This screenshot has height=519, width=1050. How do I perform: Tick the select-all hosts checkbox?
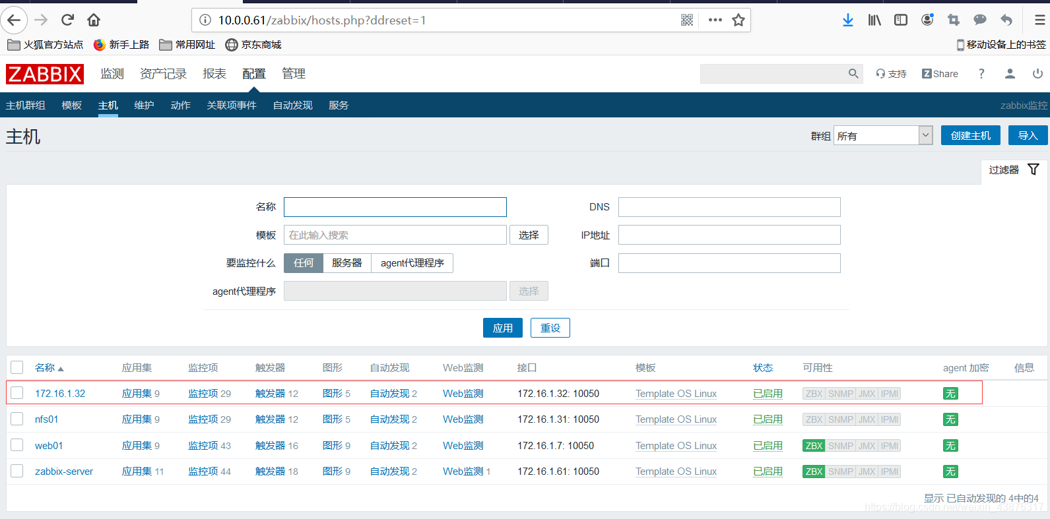tap(17, 367)
